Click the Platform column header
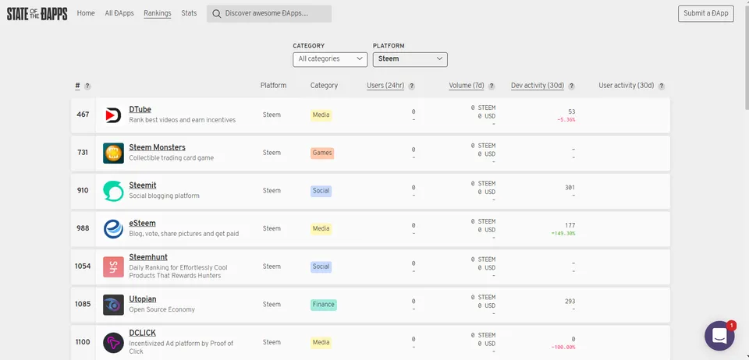The height and width of the screenshot is (360, 749). [x=273, y=86]
